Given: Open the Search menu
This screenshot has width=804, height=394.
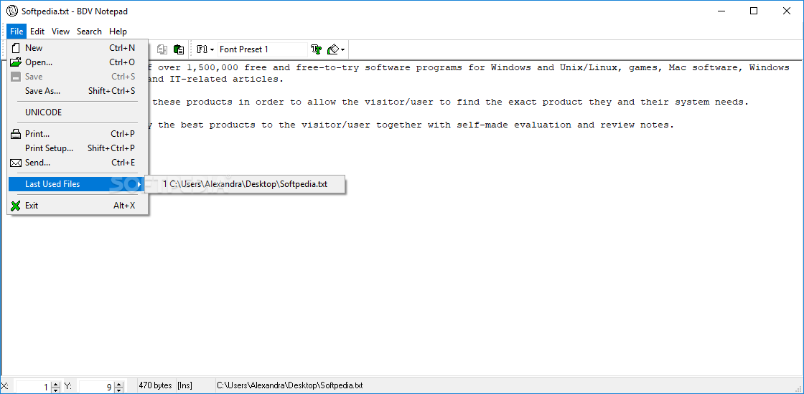Looking at the screenshot, I should 89,32.
